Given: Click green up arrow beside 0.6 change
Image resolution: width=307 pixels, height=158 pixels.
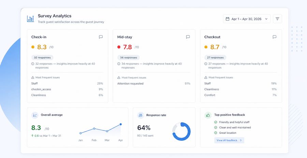Looking at the screenshot, I should coord(32,136).
